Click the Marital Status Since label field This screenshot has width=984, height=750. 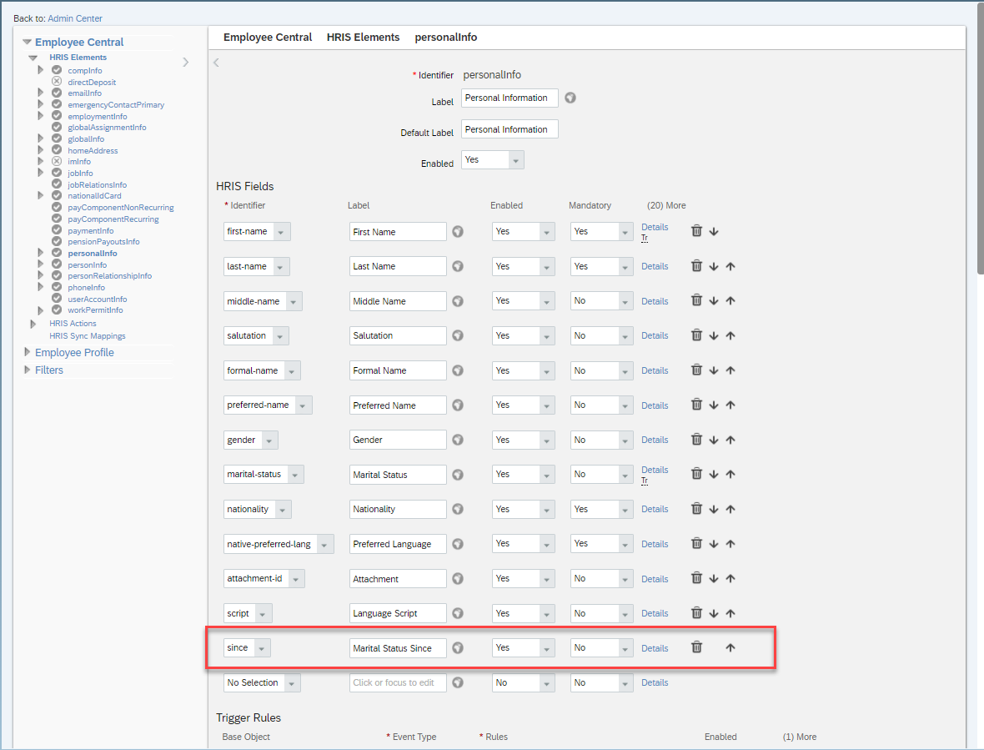[x=398, y=648]
